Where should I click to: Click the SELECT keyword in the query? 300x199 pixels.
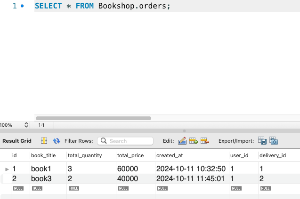[48, 6]
